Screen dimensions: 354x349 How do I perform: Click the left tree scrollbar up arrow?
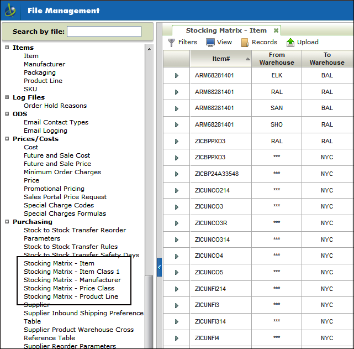(x=149, y=49)
